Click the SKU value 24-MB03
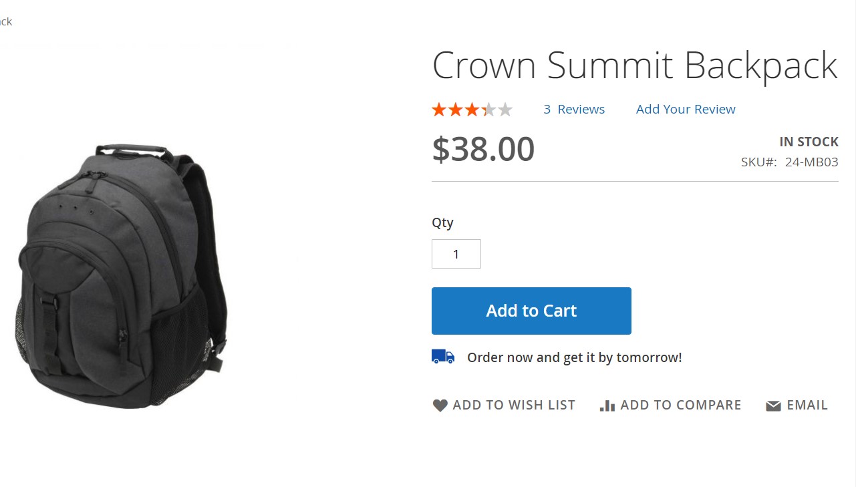Viewport: 856px width, 487px height. [x=811, y=162]
